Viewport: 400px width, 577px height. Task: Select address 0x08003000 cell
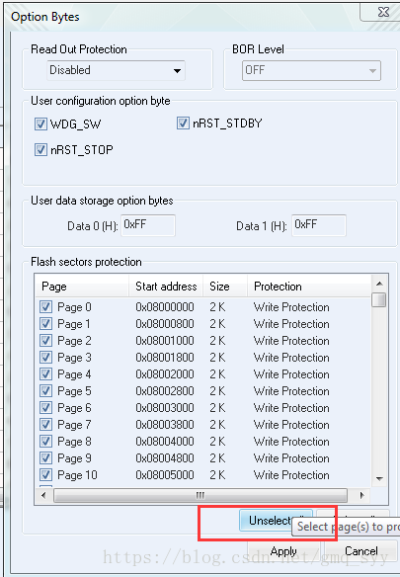coord(165,408)
